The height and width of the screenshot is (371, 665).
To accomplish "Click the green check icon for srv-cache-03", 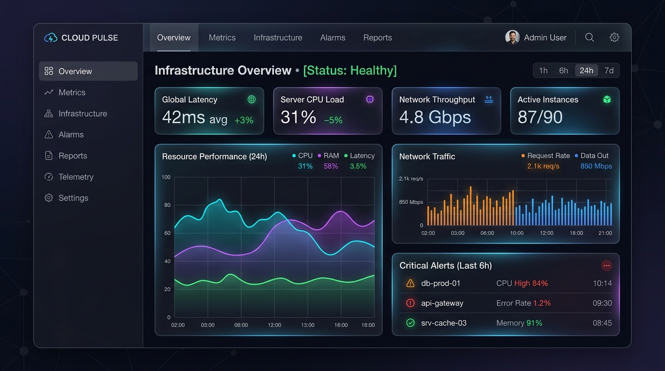I will 410,323.
